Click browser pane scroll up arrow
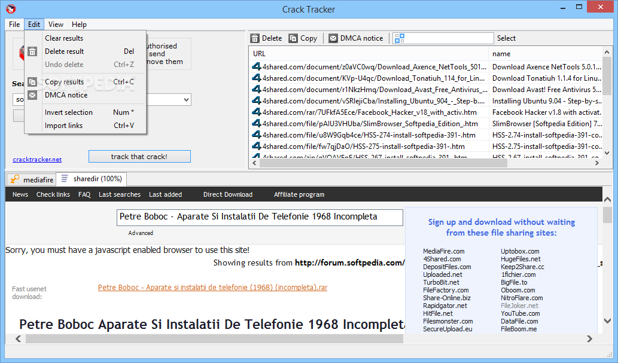 (608, 199)
